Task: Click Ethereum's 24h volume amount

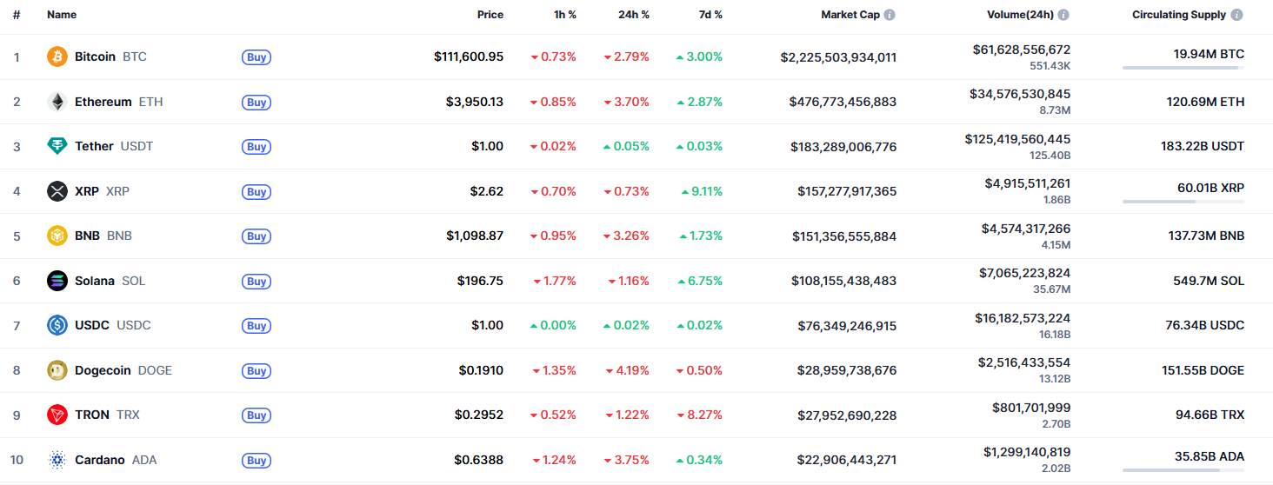Action: pyautogui.click(x=1020, y=94)
